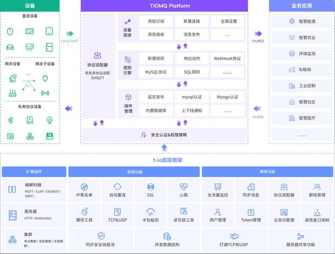Click the 智慧医疗 item
This screenshot has height=254, width=335.
(302, 118)
